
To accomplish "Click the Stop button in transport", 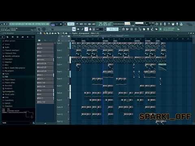I will point(61,24).
